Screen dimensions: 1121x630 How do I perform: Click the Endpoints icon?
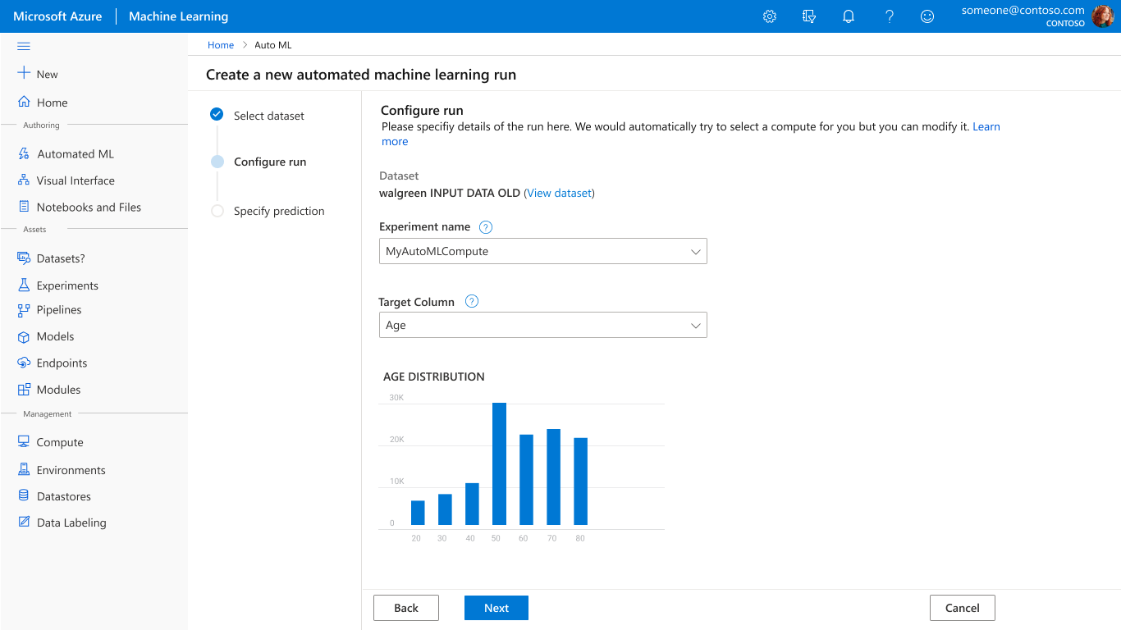tap(24, 363)
